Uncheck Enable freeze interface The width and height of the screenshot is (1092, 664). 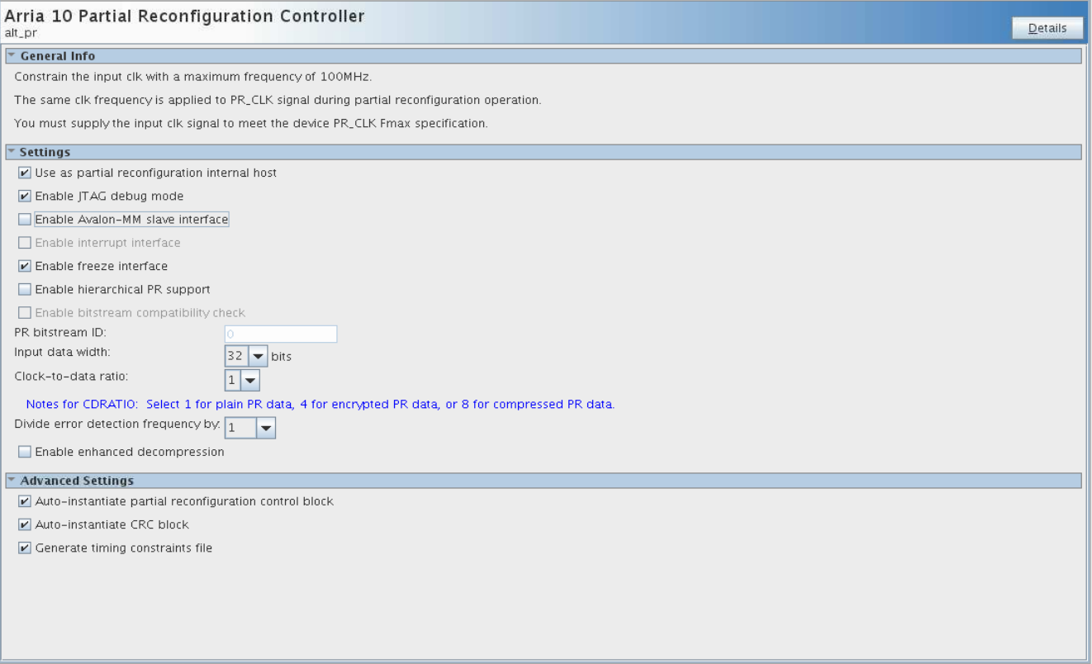pos(25,266)
